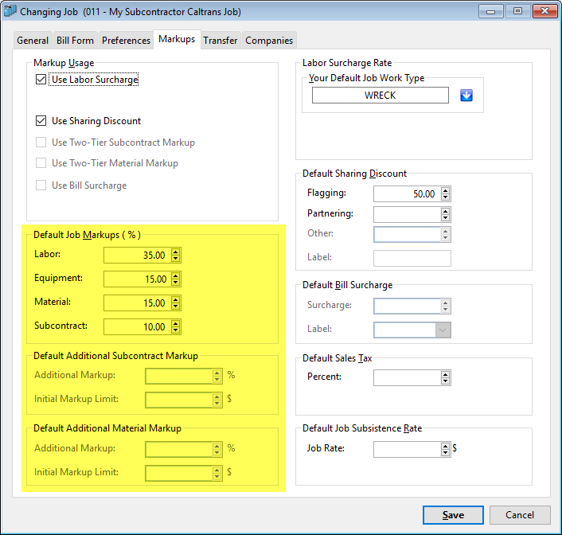This screenshot has height=535, width=562.
Task: Decrease the Flagging sharing discount
Action: point(445,197)
